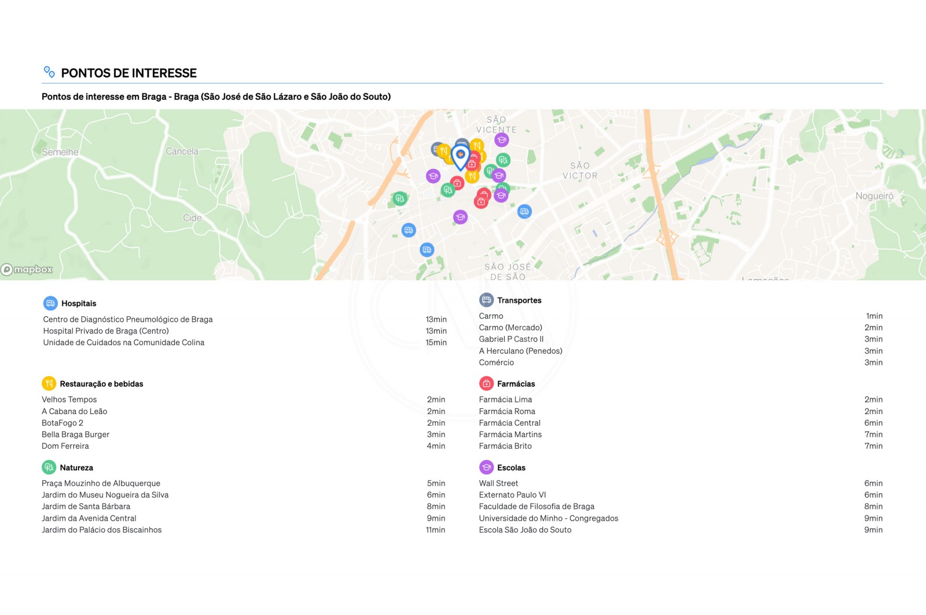Select the purple school marker beside São Vicente label
The width and height of the screenshot is (926, 615).
[x=501, y=140]
